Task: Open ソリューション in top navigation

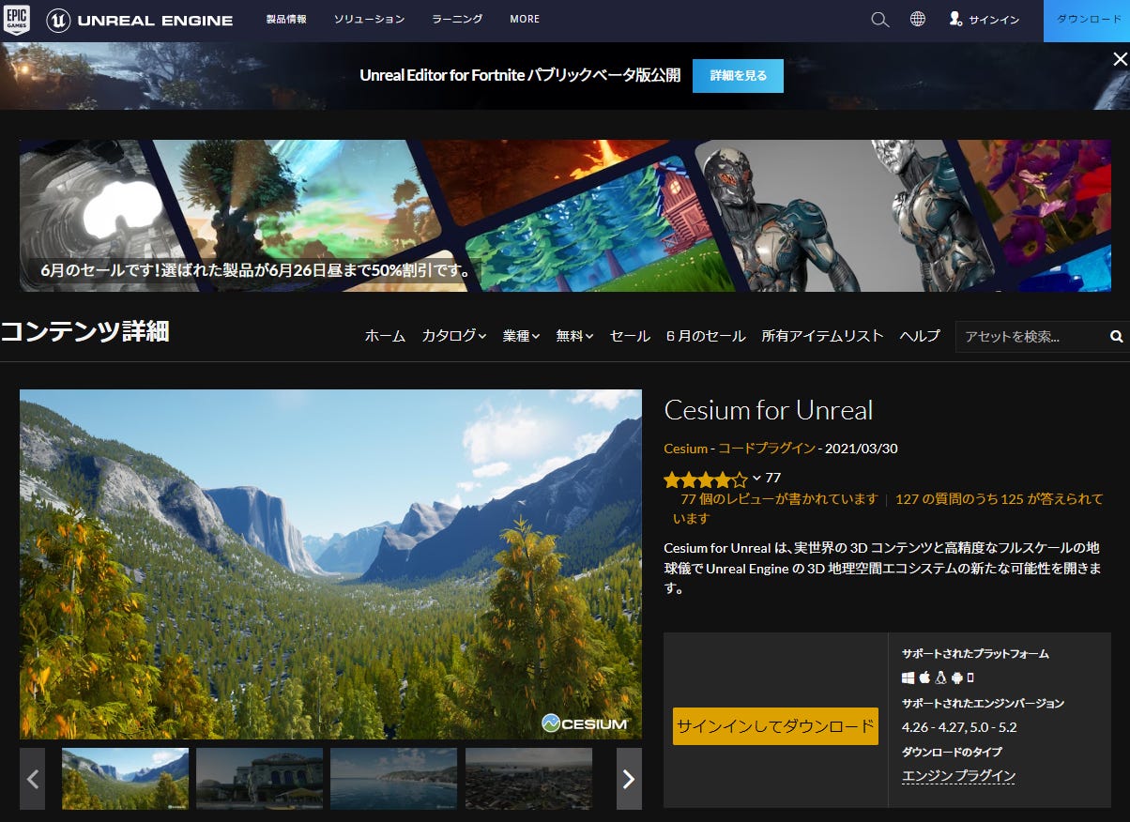Action: point(370,19)
